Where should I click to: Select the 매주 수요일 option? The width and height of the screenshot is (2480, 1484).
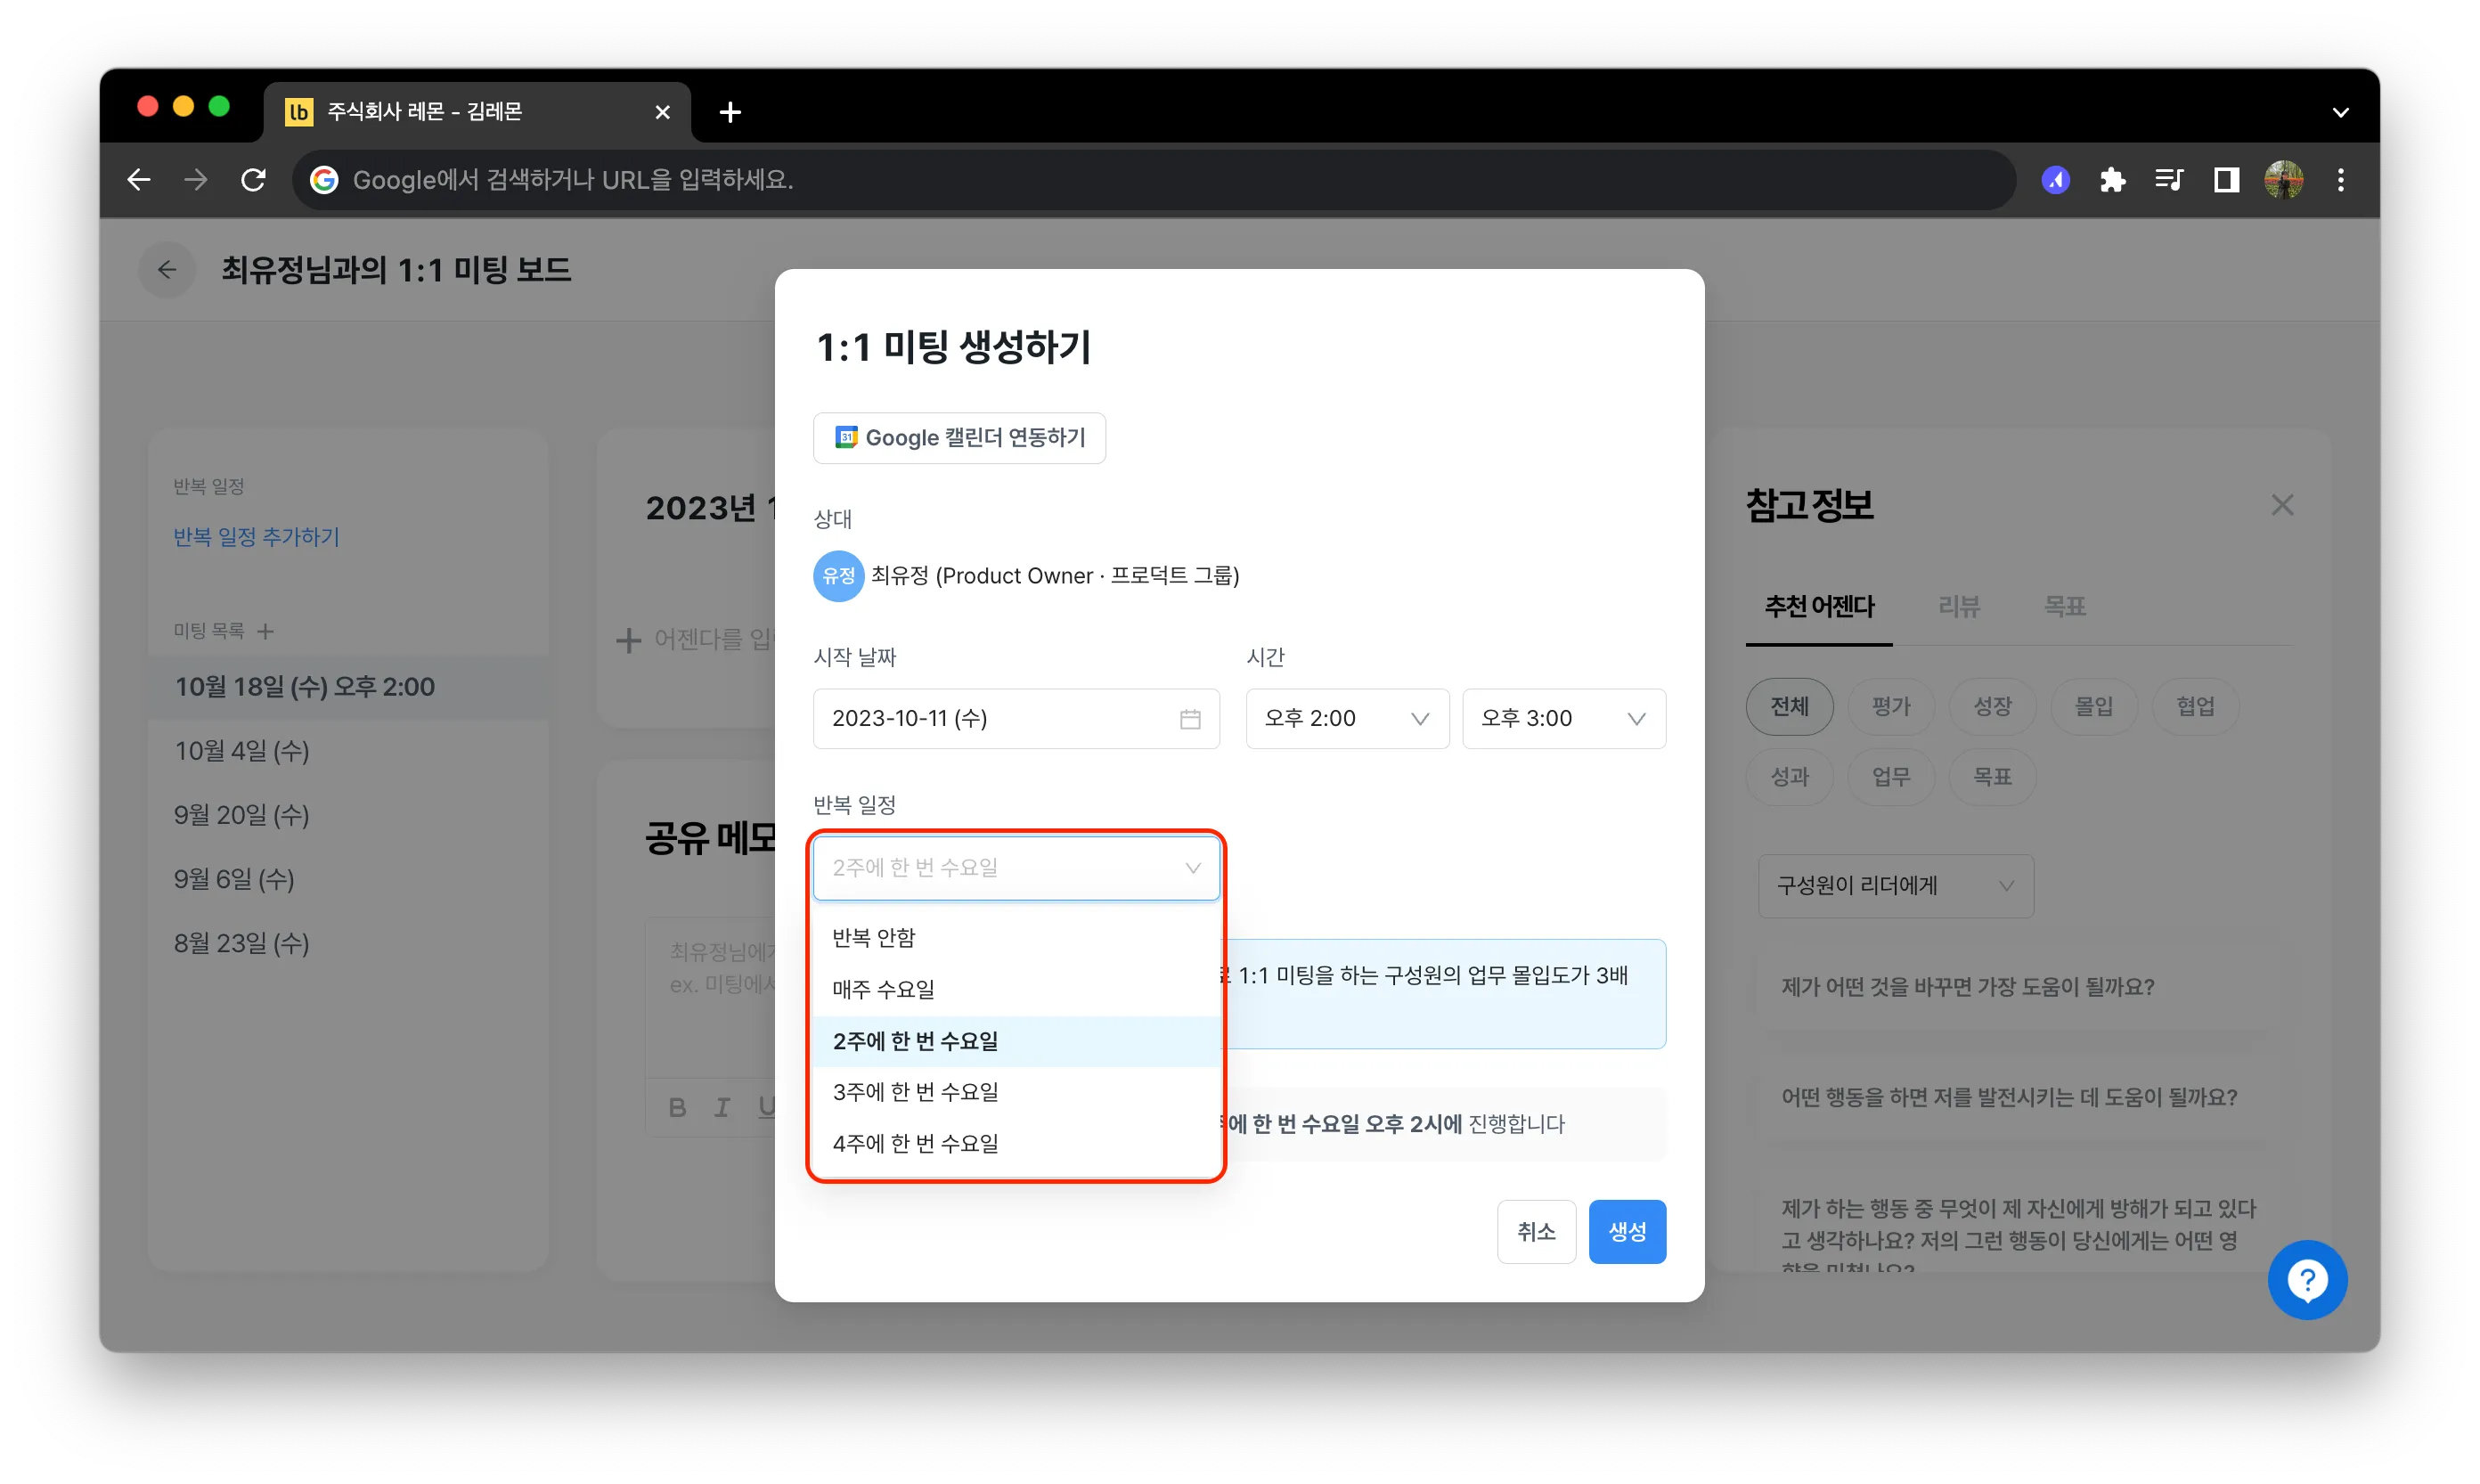tap(1016, 990)
